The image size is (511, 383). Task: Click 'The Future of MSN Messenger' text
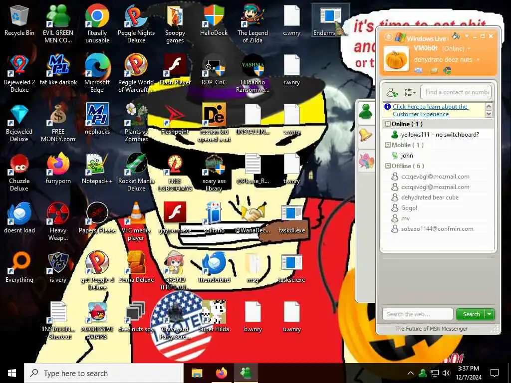(431, 329)
